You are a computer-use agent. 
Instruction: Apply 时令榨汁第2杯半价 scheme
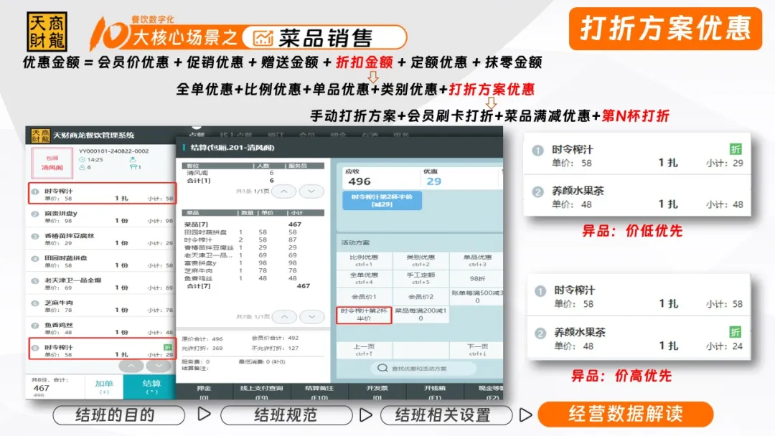point(364,315)
